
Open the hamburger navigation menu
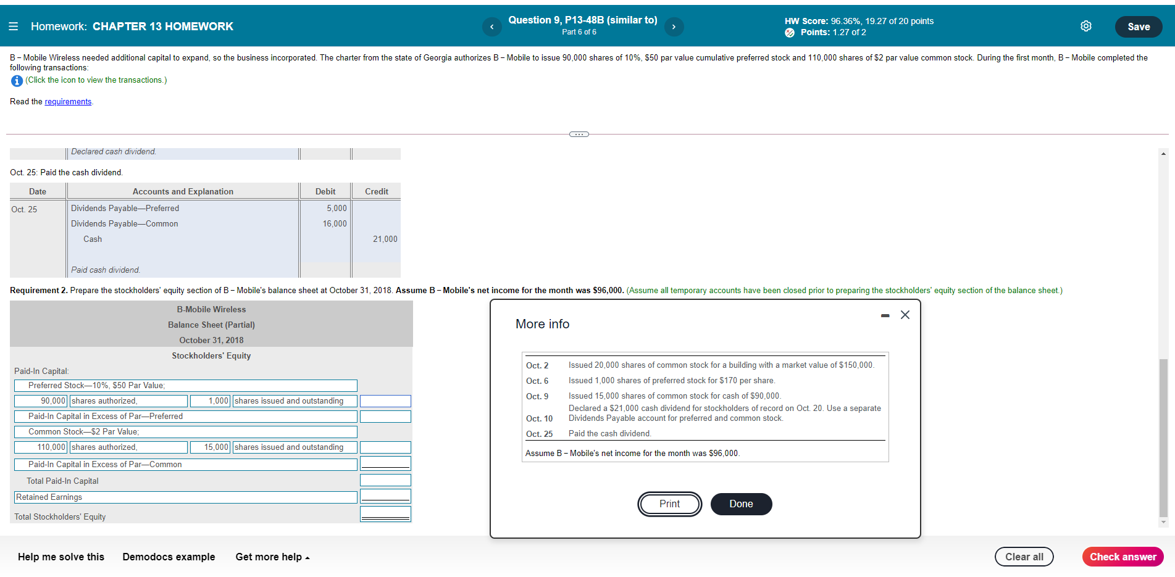tap(13, 27)
